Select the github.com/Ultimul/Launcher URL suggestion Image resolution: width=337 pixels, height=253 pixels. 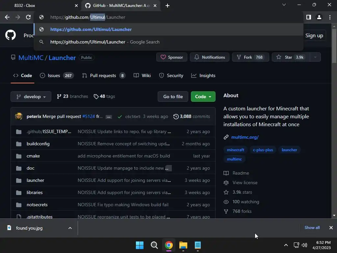click(168, 29)
